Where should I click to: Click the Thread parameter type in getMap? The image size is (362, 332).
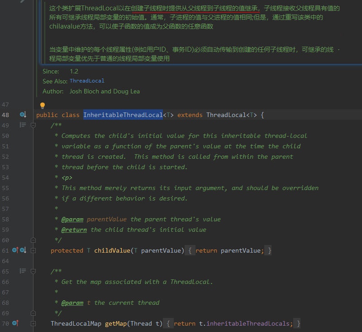pos(141,323)
